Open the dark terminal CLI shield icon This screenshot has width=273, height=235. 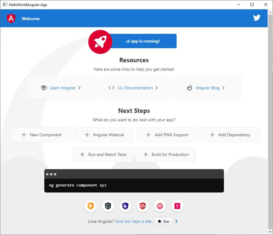pos(108,206)
